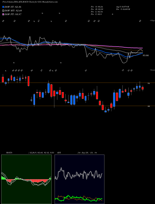The height and width of the screenshot is (204, 155).
Task: Click the Pre C closing price text
Action: pos(96,14)
